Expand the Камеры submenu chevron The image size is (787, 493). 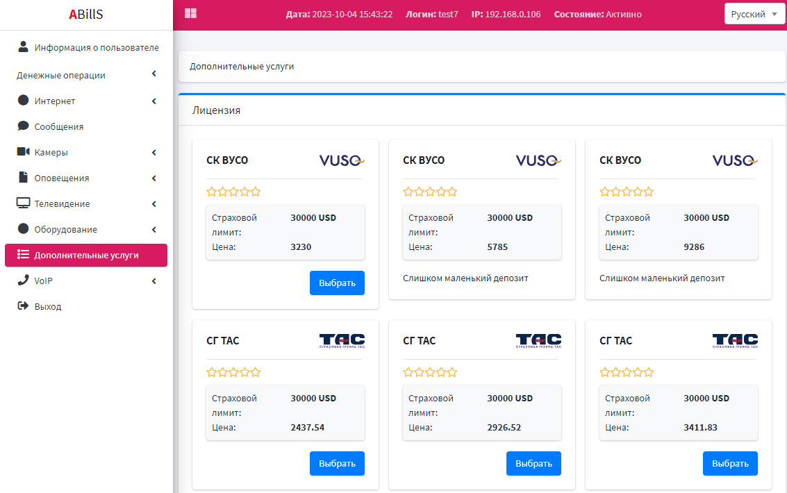154,153
